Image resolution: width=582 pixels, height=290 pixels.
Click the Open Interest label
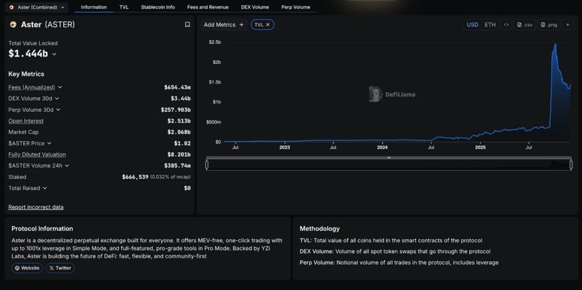click(x=26, y=121)
